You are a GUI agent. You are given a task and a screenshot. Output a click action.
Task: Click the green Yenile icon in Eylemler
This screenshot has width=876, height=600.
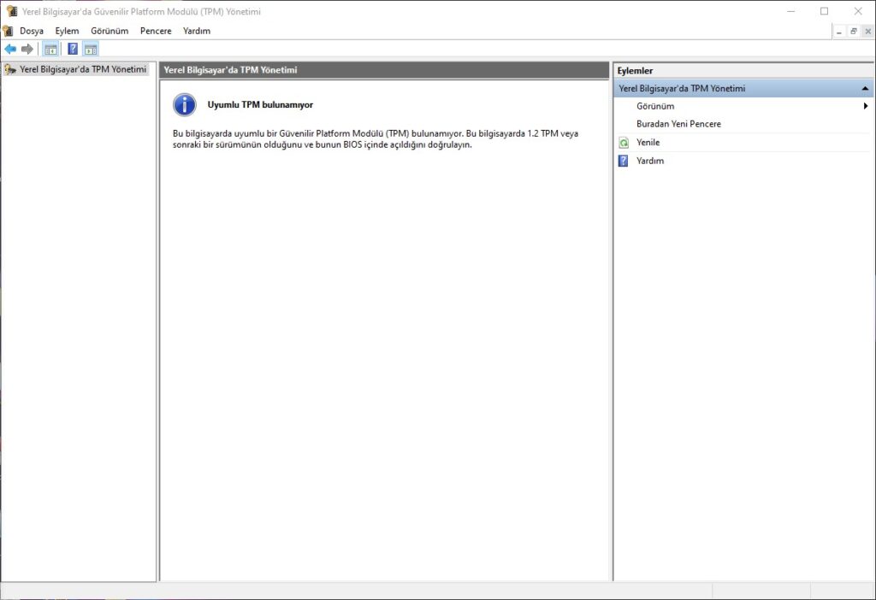coord(624,143)
